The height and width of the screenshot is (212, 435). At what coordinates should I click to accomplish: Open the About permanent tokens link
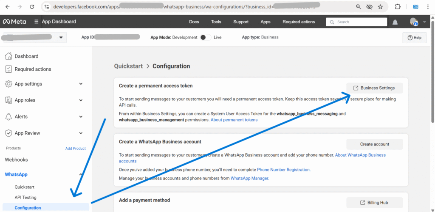tap(234, 120)
